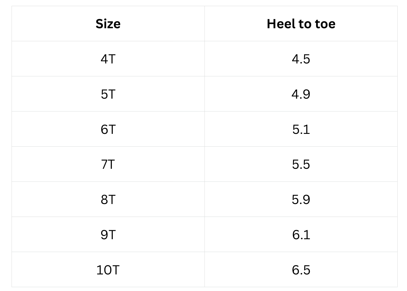Select the 5.5 heel to toe value
407x291 pixels.
click(301, 164)
